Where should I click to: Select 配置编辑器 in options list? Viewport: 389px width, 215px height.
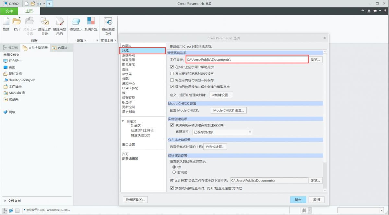[130, 158]
